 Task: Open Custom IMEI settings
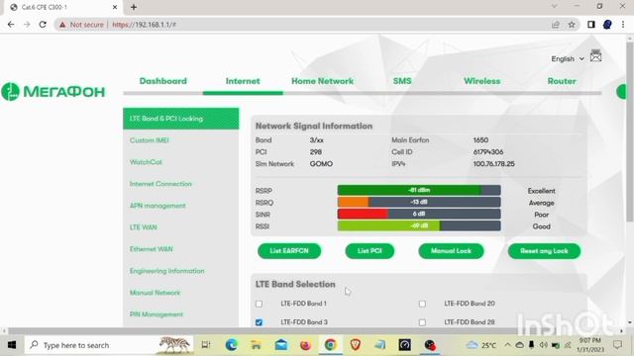tap(150, 140)
